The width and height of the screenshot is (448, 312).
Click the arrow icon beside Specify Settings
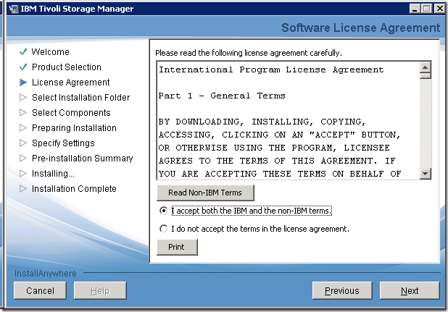(x=23, y=143)
